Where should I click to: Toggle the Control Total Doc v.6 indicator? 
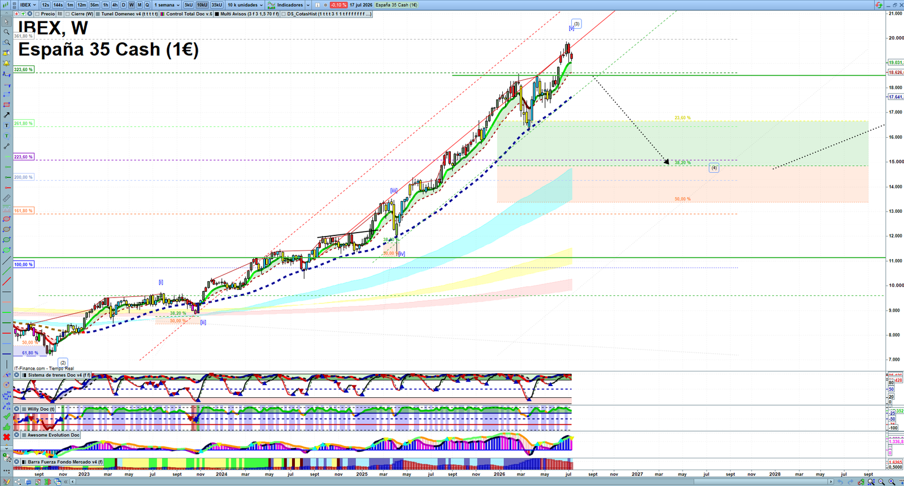pos(163,14)
